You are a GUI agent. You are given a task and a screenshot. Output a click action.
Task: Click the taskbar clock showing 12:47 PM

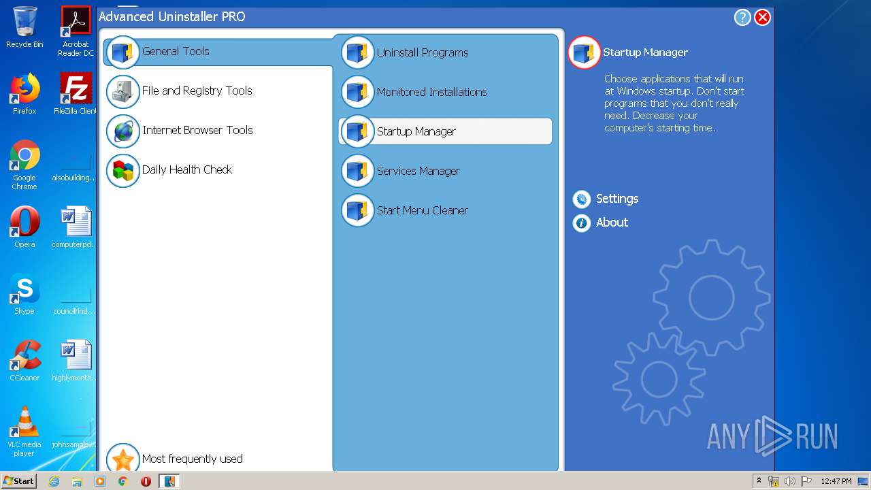click(836, 481)
